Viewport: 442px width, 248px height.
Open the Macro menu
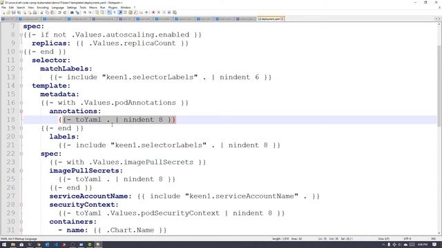93,8
